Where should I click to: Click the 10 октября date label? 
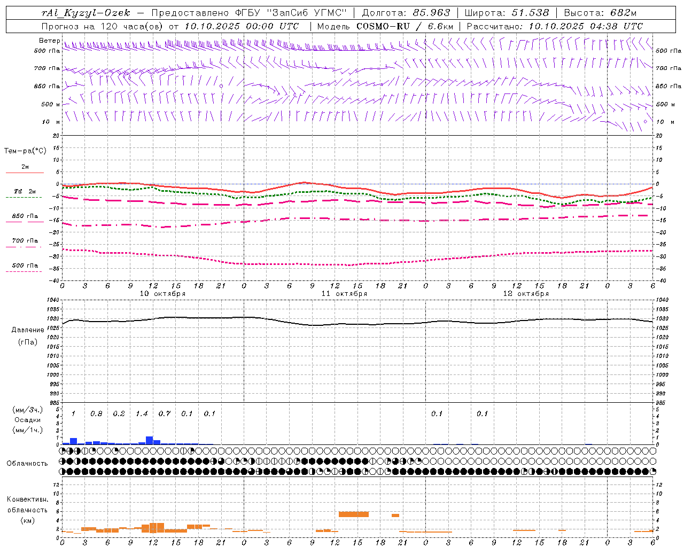pos(162,294)
